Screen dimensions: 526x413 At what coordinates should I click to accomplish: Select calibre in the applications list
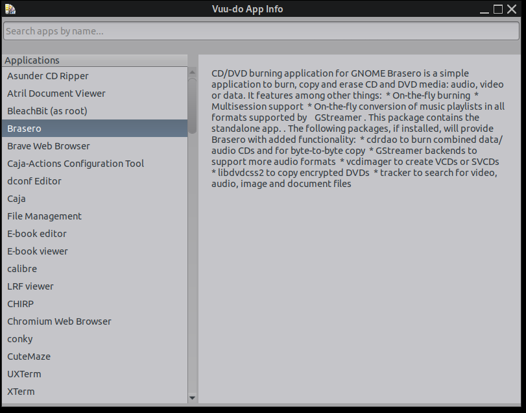pos(95,269)
